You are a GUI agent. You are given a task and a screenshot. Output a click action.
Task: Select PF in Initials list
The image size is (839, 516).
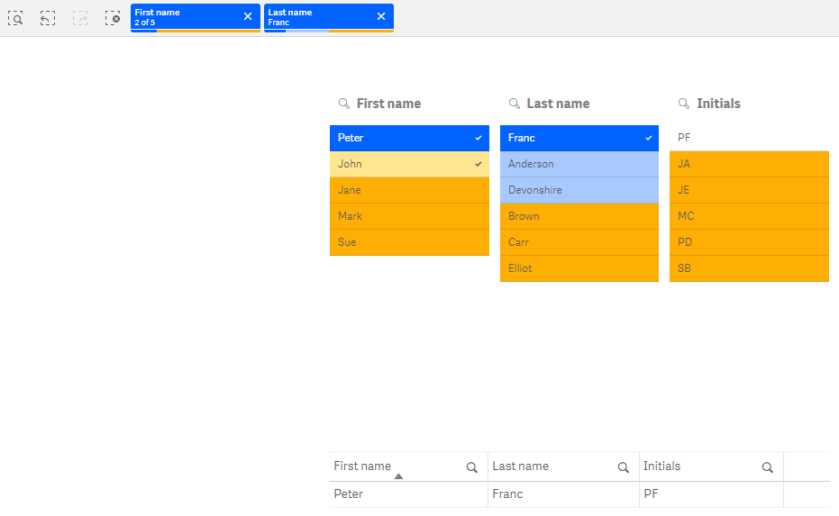(748, 138)
